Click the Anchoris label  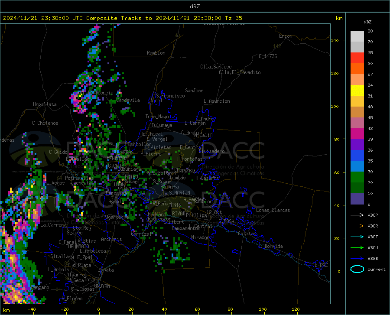111,239
